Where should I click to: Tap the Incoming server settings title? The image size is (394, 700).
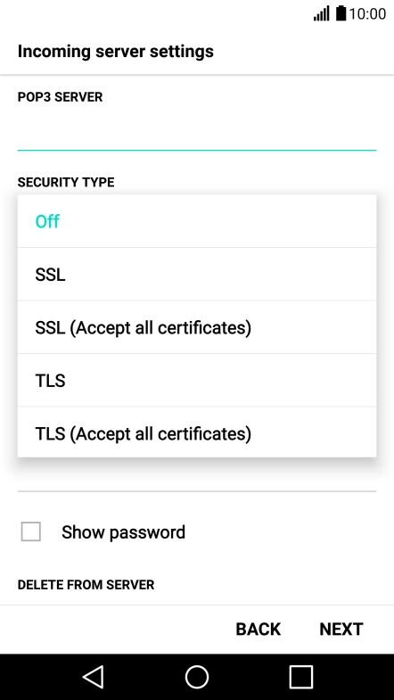116,52
